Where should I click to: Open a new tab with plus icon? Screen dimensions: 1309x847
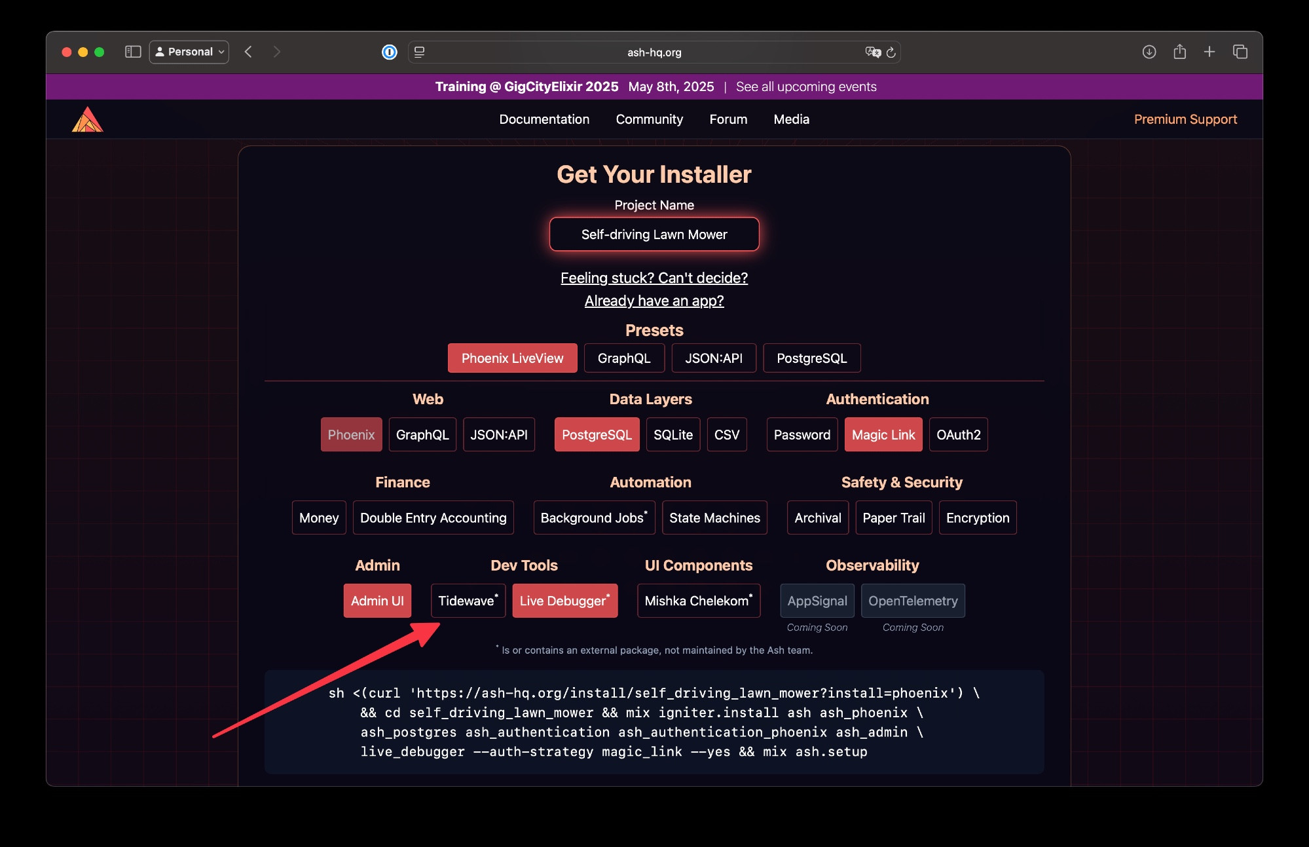(x=1209, y=52)
